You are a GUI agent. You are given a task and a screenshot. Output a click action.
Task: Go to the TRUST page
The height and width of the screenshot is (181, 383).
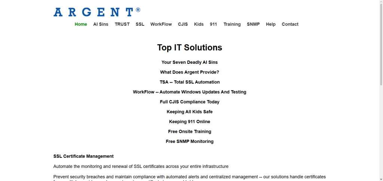click(122, 24)
